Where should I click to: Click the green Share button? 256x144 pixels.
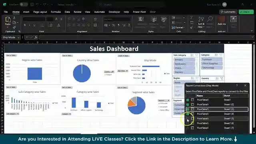[x=246, y=12]
